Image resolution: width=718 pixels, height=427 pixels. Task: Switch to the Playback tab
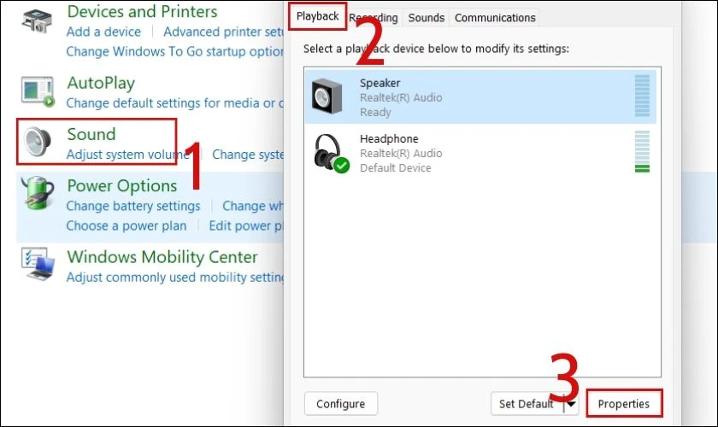click(317, 16)
